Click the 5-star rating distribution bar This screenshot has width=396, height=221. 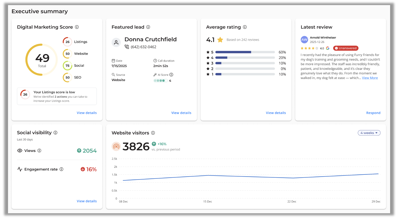(245, 52)
